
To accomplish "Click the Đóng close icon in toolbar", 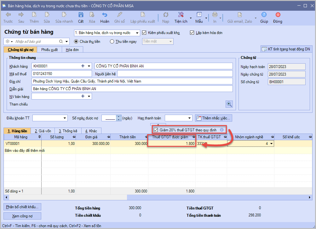I will [x=278, y=15].
